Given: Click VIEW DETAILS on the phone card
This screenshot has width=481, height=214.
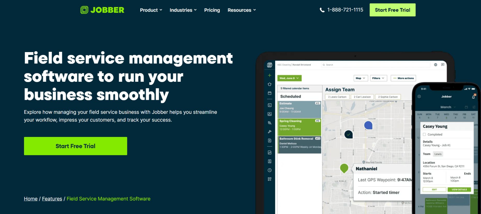Looking at the screenshot, I should (459, 190).
